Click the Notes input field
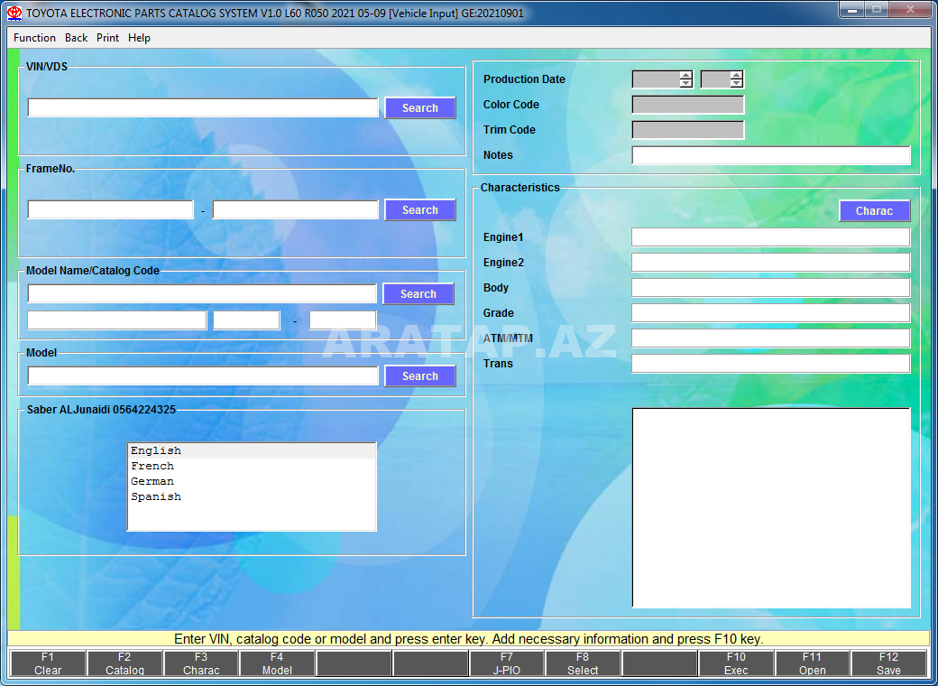 point(771,155)
